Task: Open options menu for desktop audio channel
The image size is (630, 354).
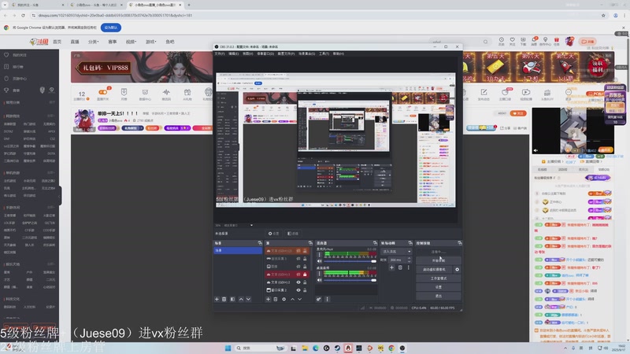Action: point(320,273)
